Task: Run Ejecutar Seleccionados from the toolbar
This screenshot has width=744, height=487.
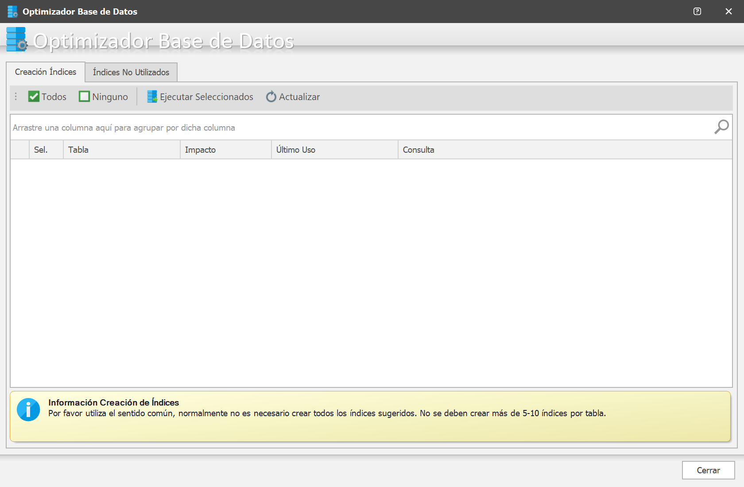Action: [x=200, y=97]
